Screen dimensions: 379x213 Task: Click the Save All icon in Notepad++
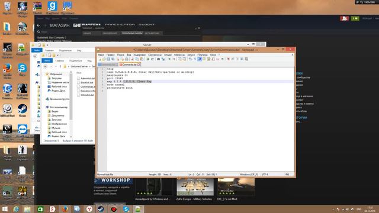pos(113,59)
